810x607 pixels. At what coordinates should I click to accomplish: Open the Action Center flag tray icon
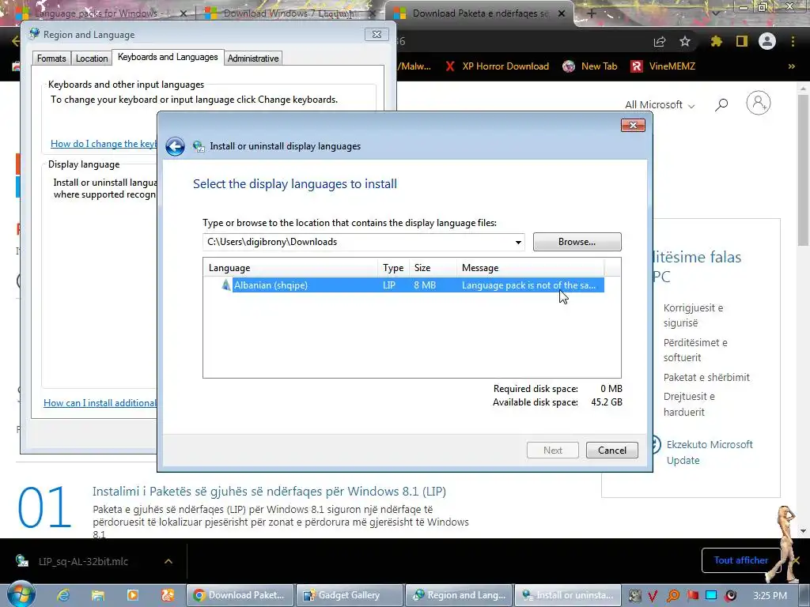(x=692, y=596)
